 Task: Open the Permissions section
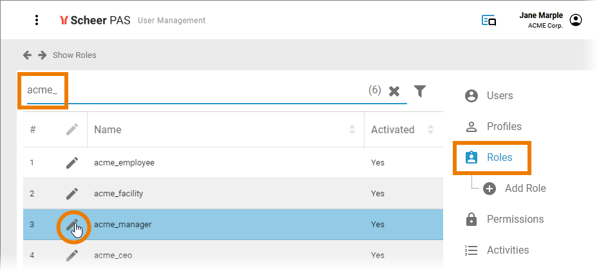[514, 220]
